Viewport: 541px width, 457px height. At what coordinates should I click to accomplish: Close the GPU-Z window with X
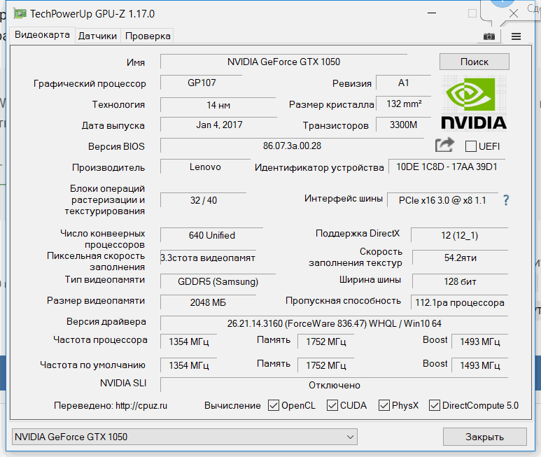click(514, 13)
